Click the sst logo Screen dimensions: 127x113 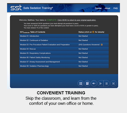click(x=16, y=8)
